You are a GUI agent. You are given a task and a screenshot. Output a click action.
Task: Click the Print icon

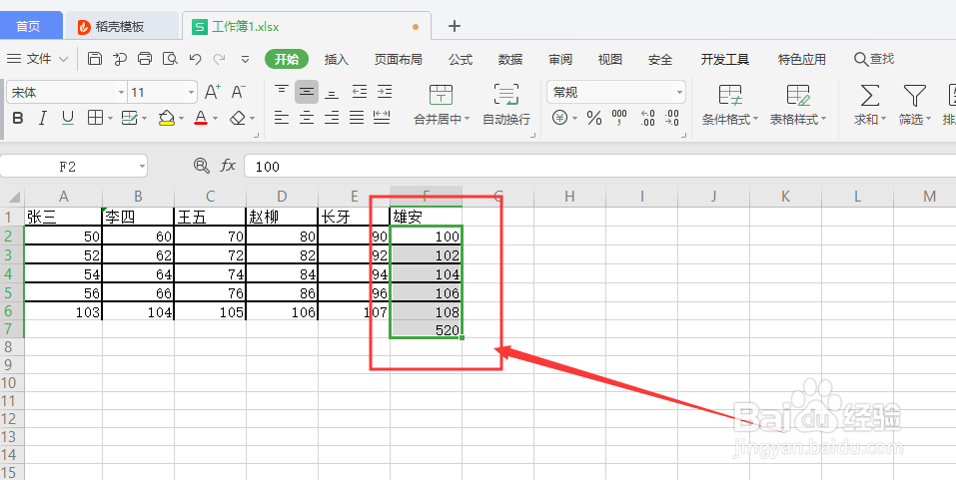click(145, 59)
